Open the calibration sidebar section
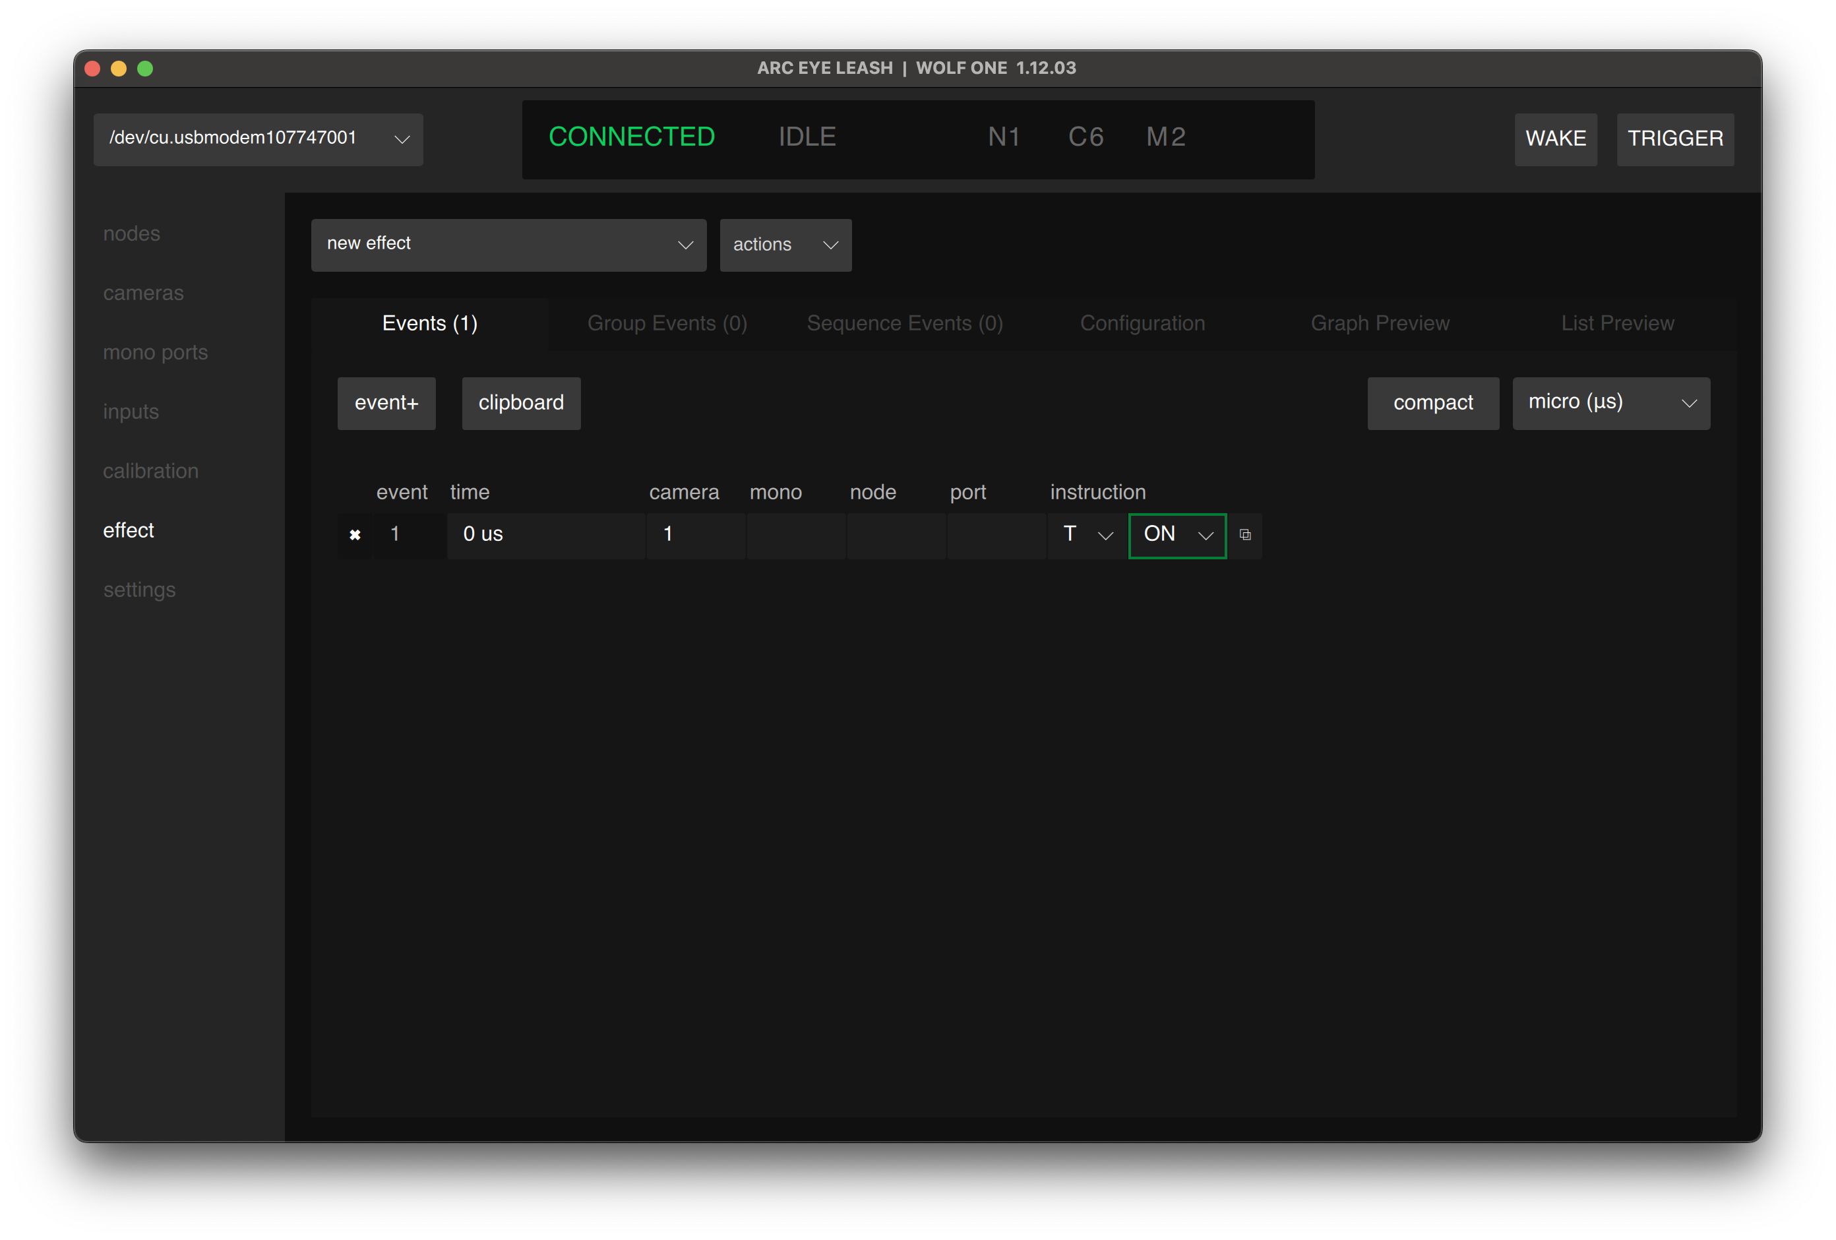 150,471
